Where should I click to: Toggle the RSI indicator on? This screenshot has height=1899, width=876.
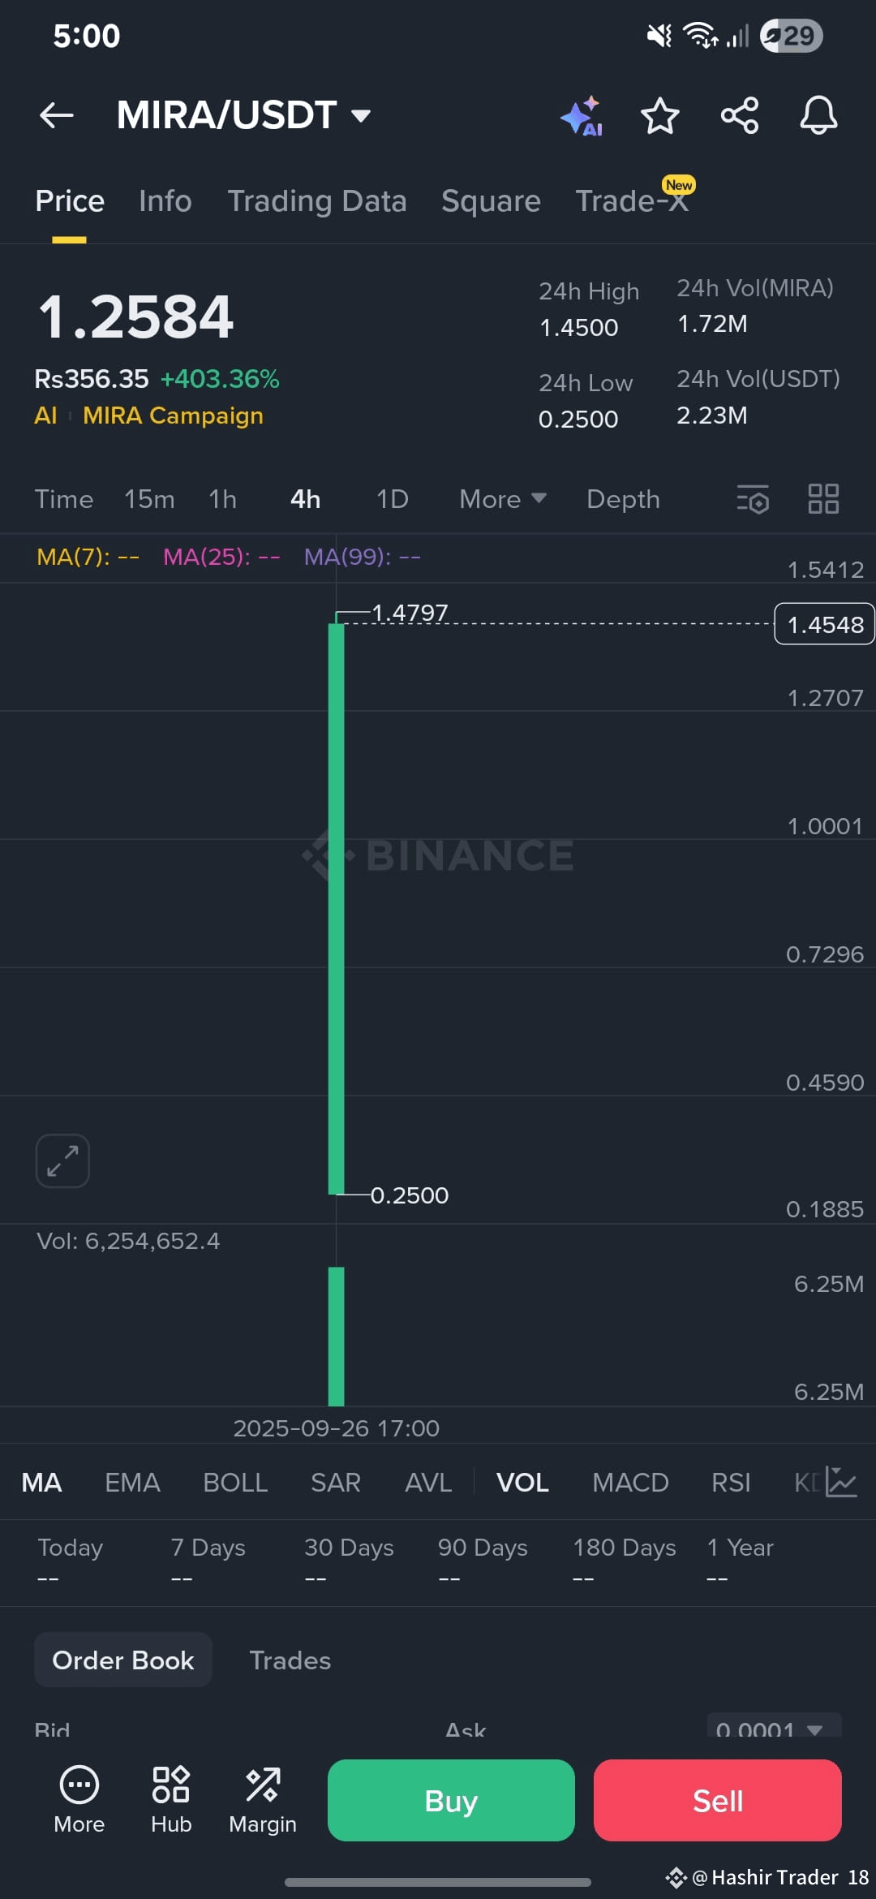(x=730, y=1482)
